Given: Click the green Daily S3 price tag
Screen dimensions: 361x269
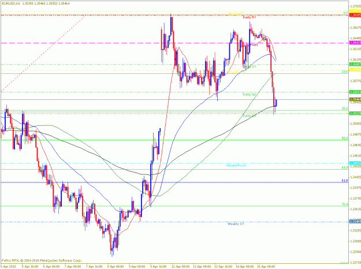Looking at the screenshot, I should click(355, 113).
